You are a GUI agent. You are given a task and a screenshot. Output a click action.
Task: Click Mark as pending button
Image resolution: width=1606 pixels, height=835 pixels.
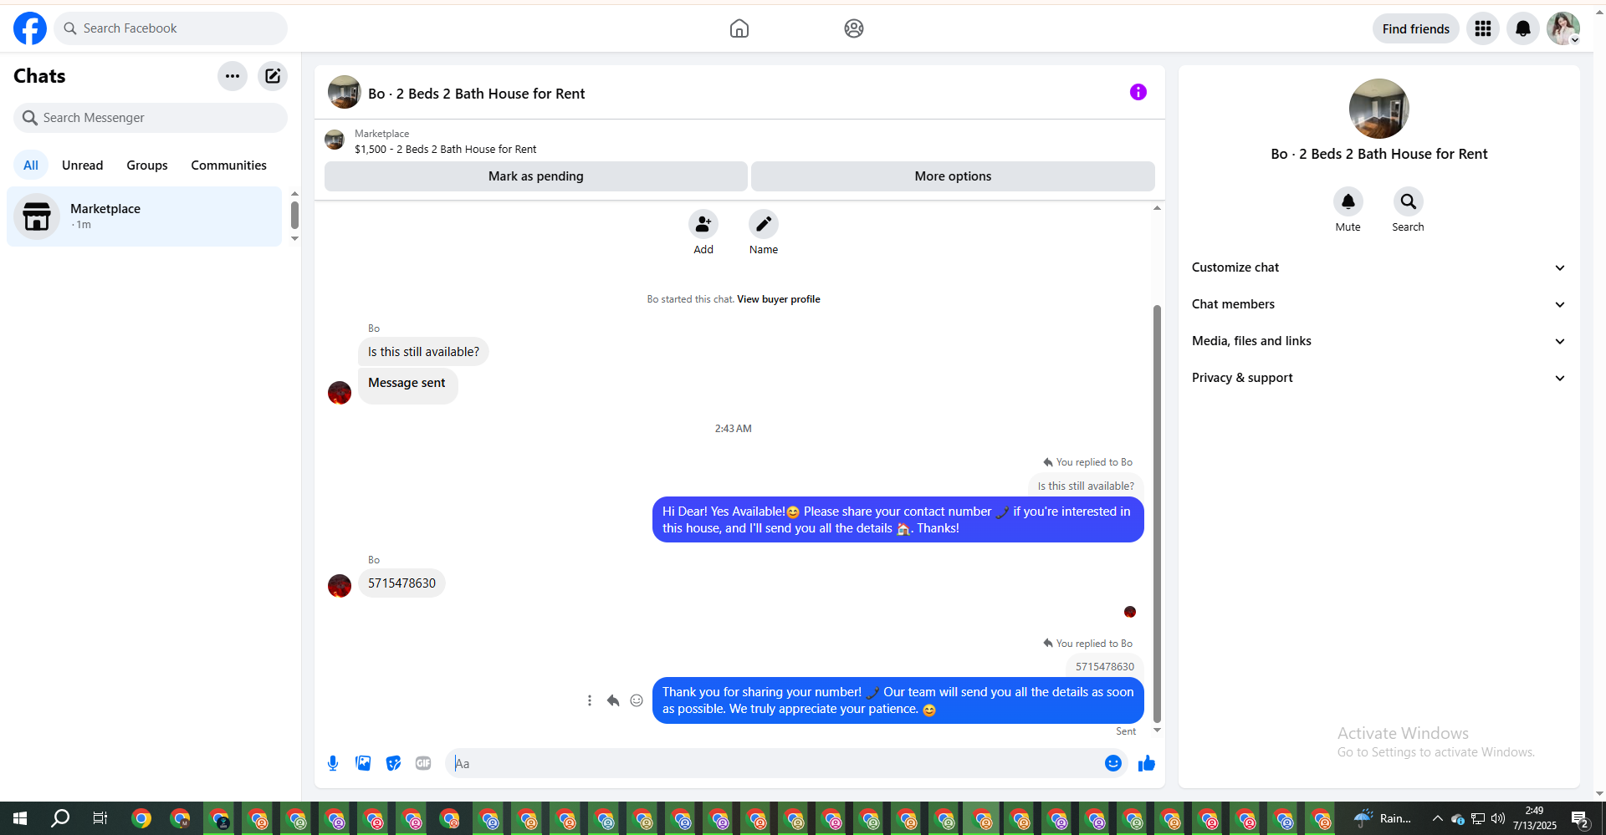tap(536, 176)
